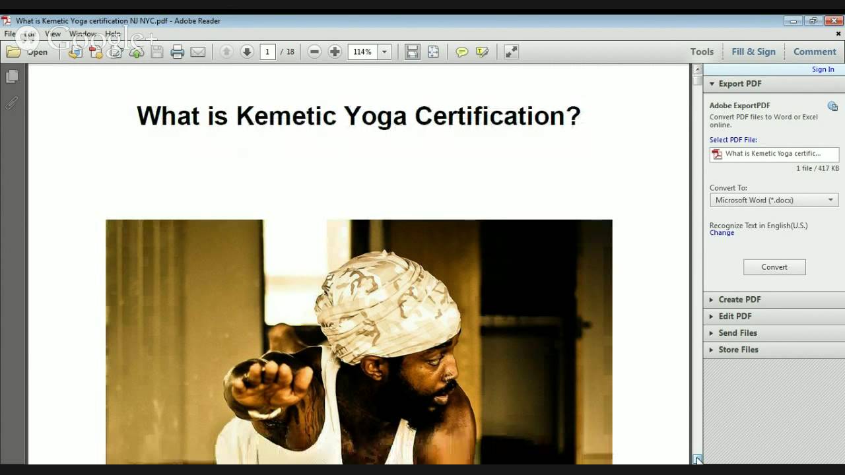
Task: Print the document with printer icon
Action: click(x=177, y=51)
